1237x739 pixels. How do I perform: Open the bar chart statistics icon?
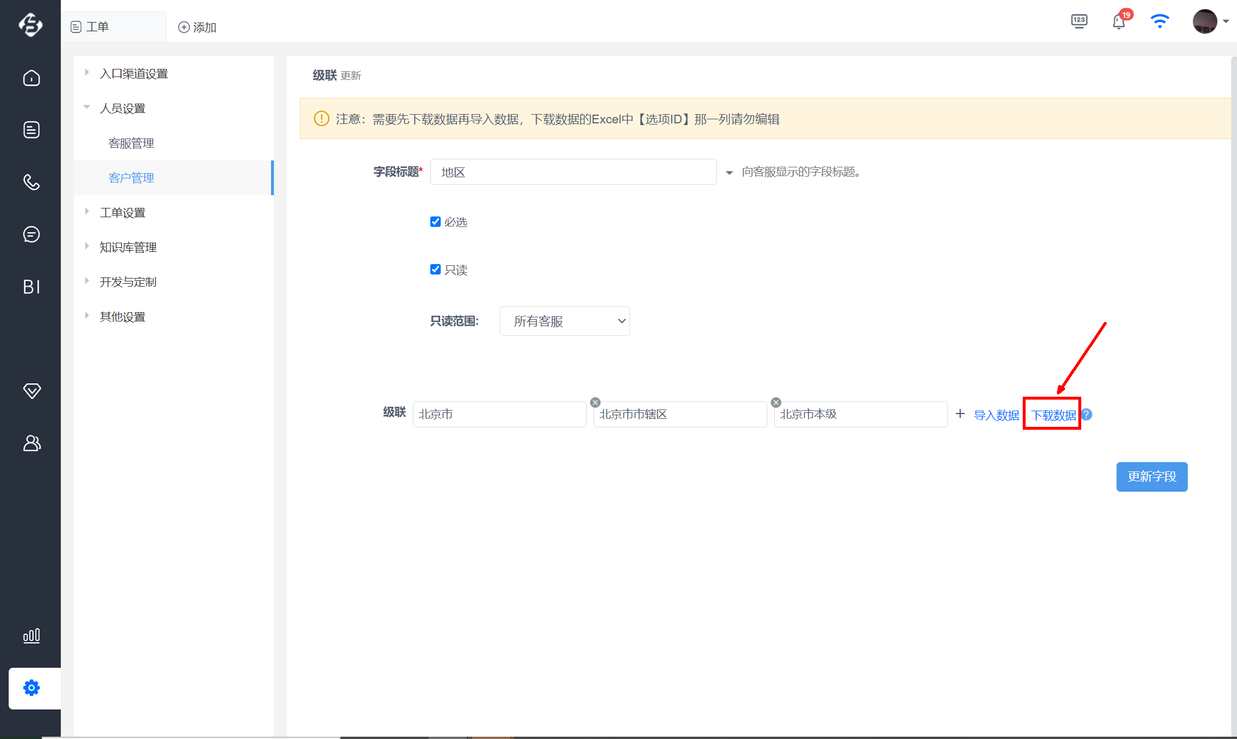[31, 635]
